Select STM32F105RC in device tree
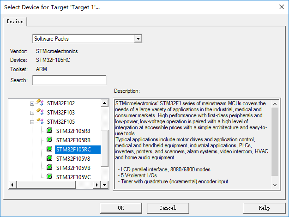The image size is (289, 217). [78, 150]
